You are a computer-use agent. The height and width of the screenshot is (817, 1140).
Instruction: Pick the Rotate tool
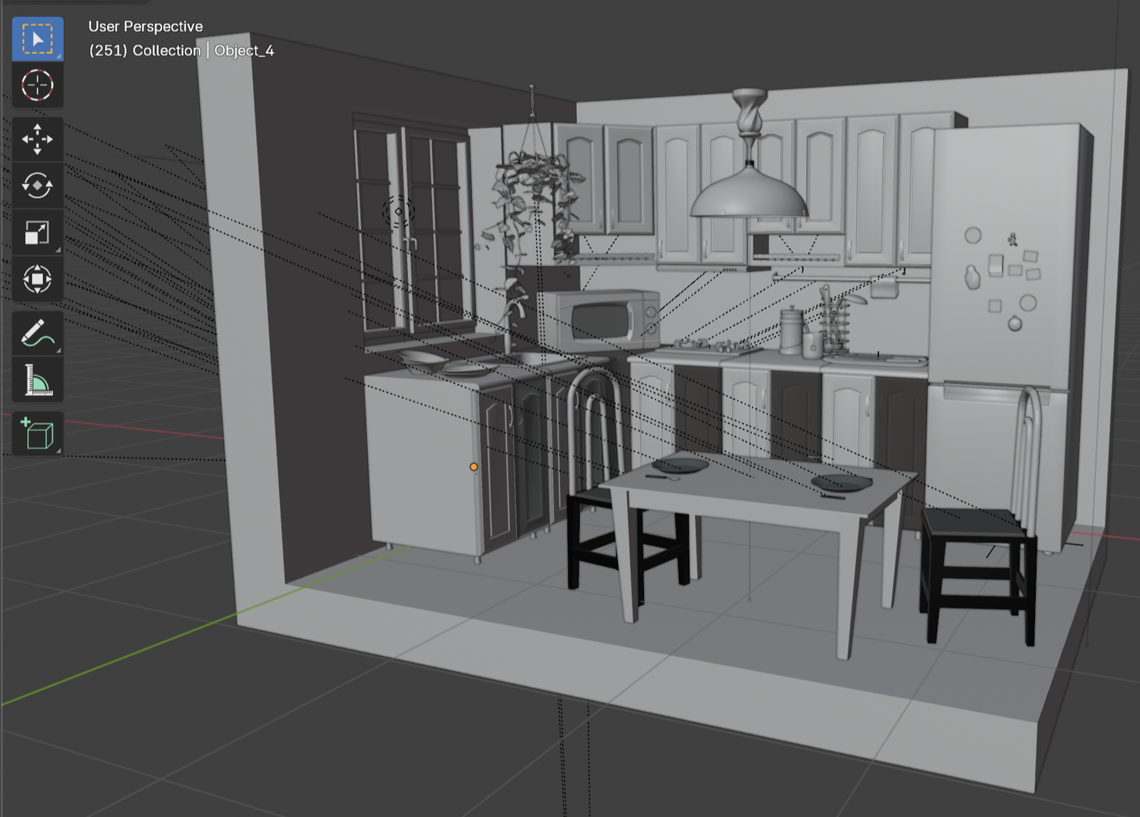(37, 186)
